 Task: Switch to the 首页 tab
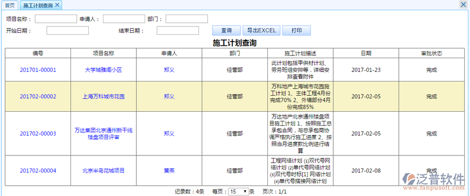(x=9, y=5)
